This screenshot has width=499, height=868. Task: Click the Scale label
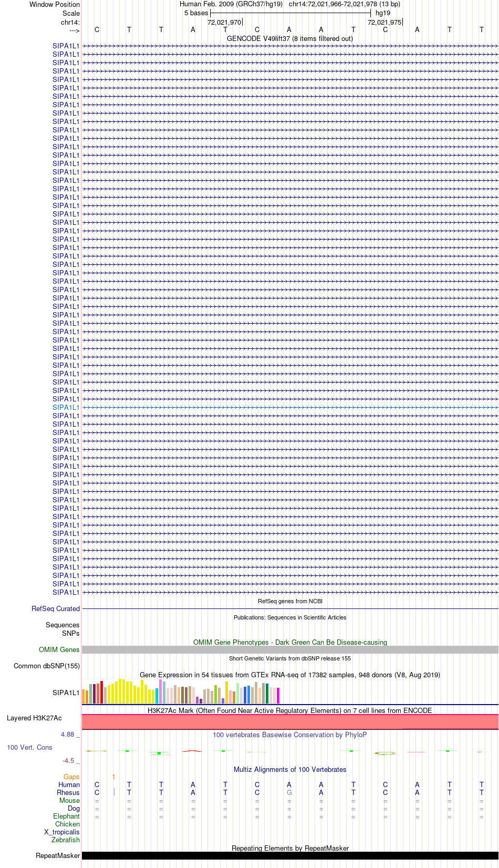coord(71,13)
